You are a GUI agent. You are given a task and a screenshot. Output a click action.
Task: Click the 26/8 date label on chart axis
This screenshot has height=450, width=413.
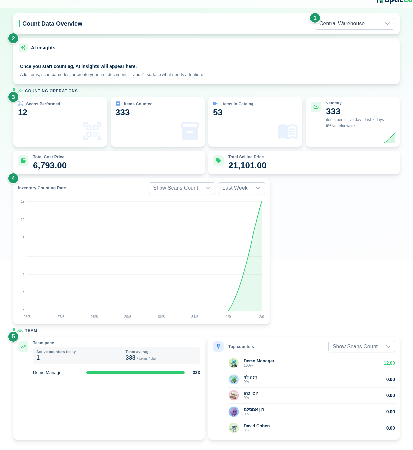[x=27, y=317]
